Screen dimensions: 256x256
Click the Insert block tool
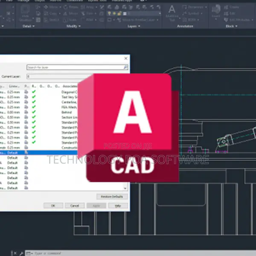216,11
